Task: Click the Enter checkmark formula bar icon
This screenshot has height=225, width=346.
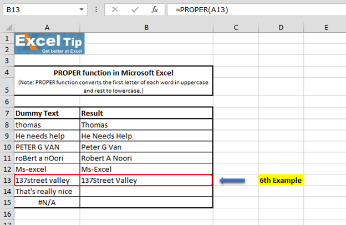Action: click(x=135, y=10)
